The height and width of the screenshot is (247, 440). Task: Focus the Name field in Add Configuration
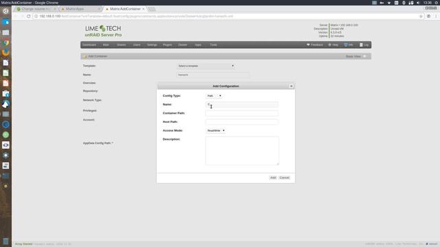click(x=241, y=104)
